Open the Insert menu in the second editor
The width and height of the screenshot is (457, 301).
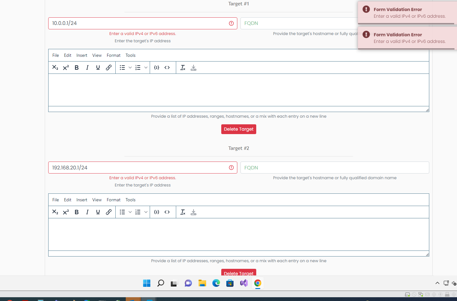pyautogui.click(x=82, y=199)
